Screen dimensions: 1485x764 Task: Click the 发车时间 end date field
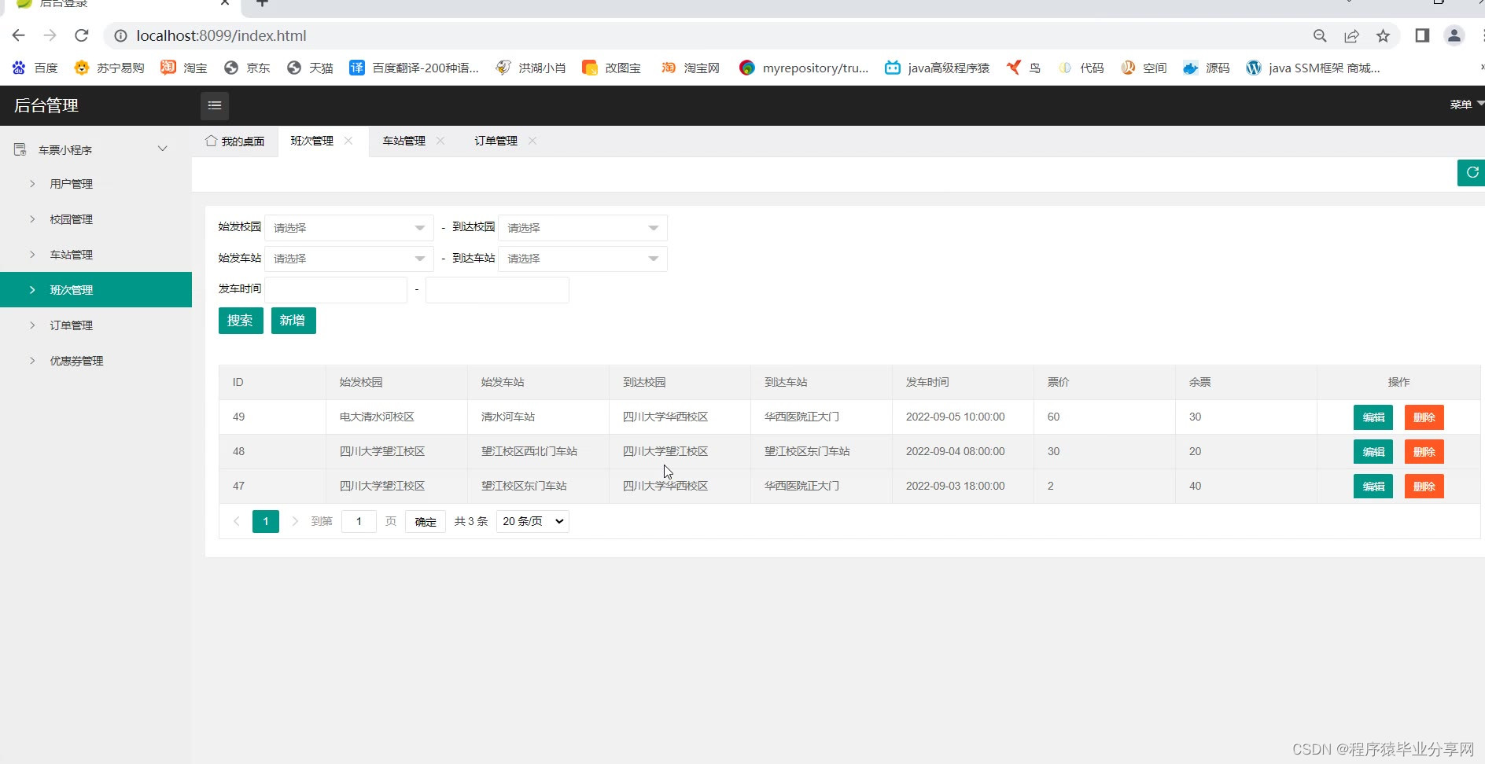pos(497,289)
